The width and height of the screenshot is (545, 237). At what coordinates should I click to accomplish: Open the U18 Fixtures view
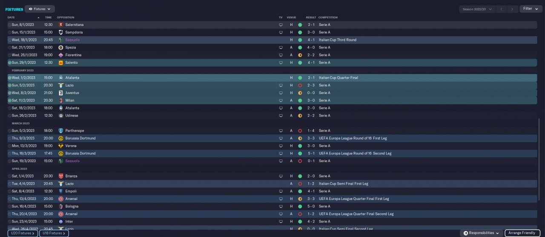pos(54,233)
